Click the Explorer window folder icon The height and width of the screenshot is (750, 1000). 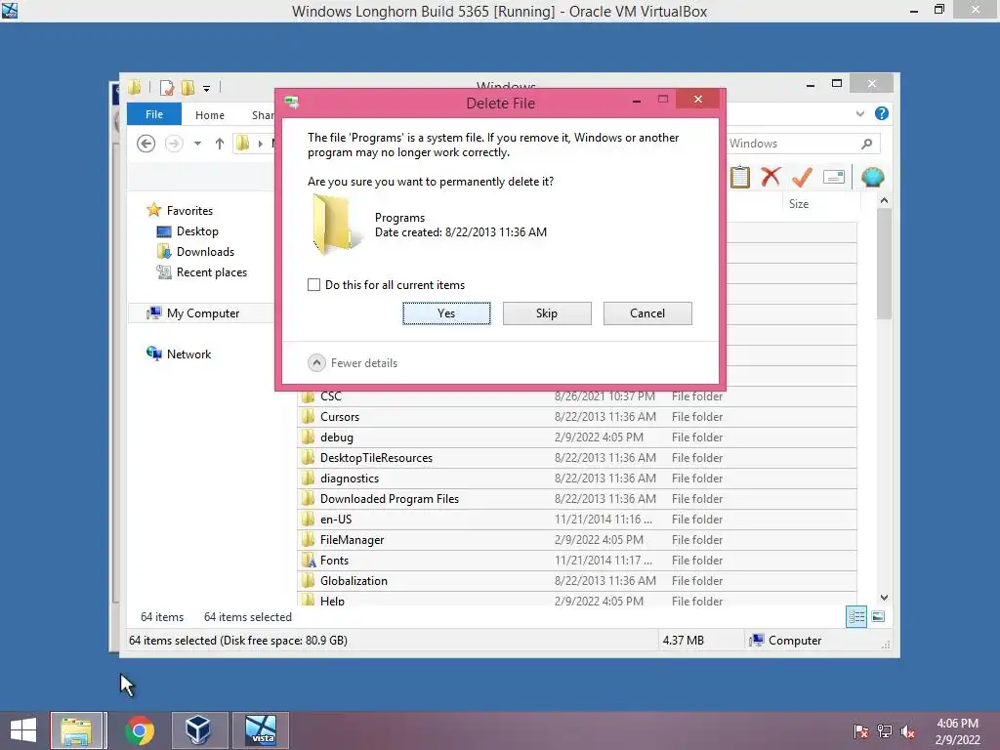135,87
